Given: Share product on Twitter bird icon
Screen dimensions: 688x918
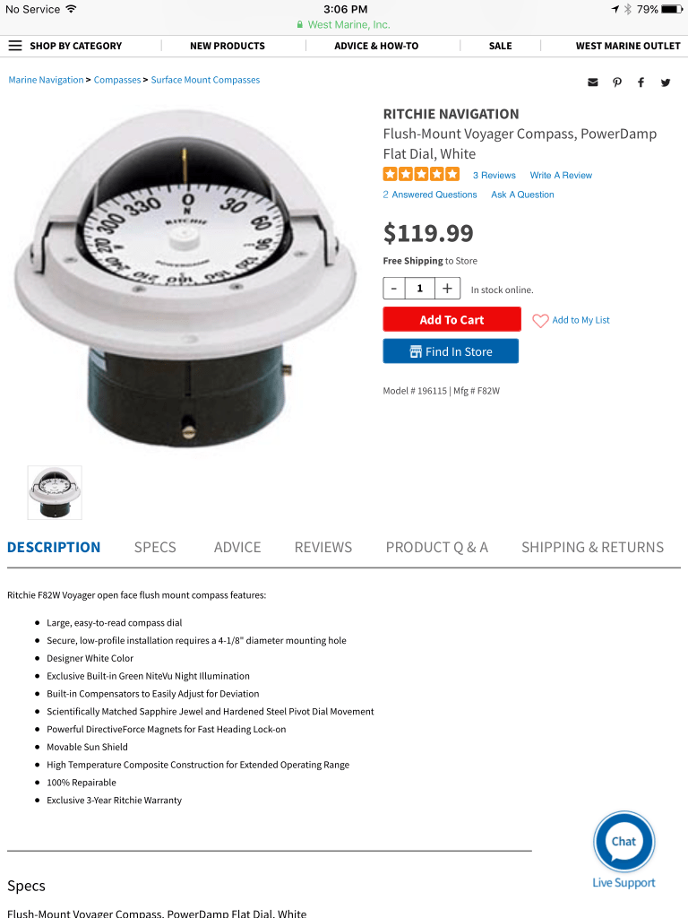Looking at the screenshot, I should point(666,82).
